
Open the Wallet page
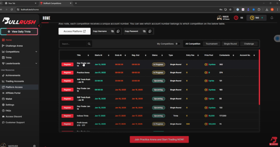point(9,99)
